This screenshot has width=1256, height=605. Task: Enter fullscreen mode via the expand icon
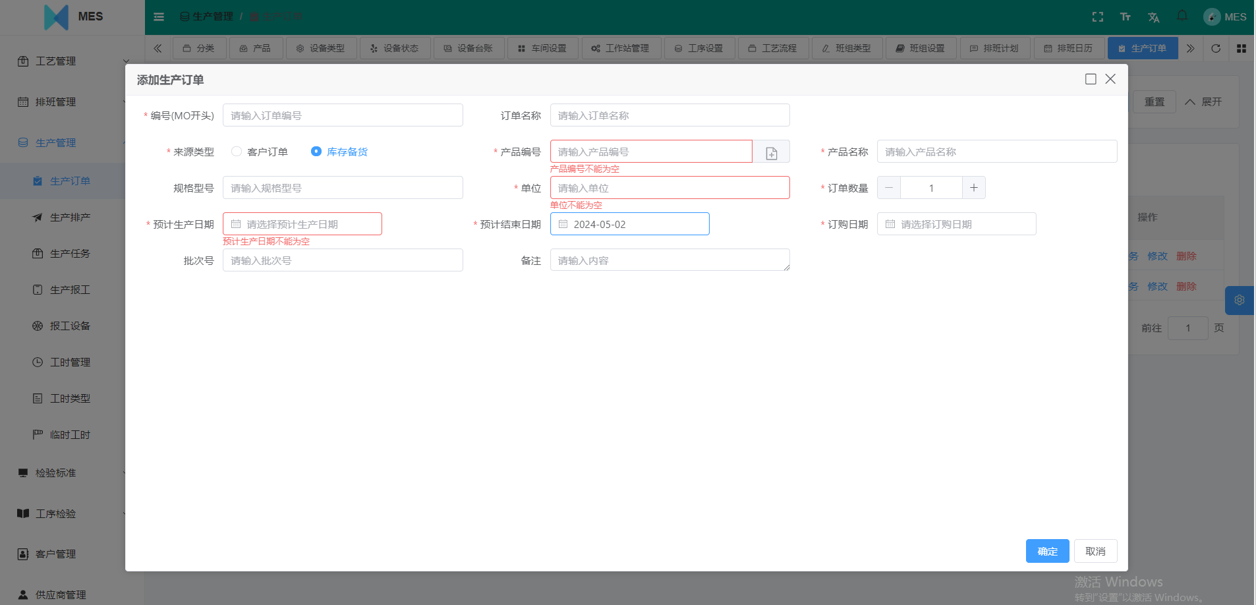[1097, 16]
